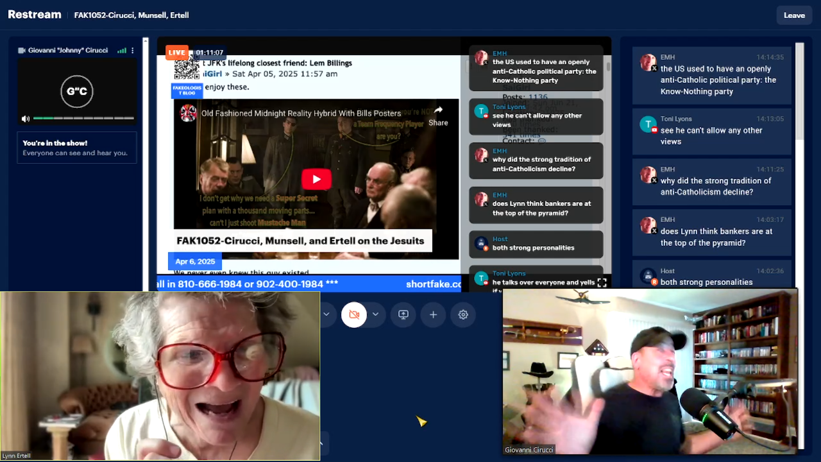Click the share screen icon

[x=403, y=314]
